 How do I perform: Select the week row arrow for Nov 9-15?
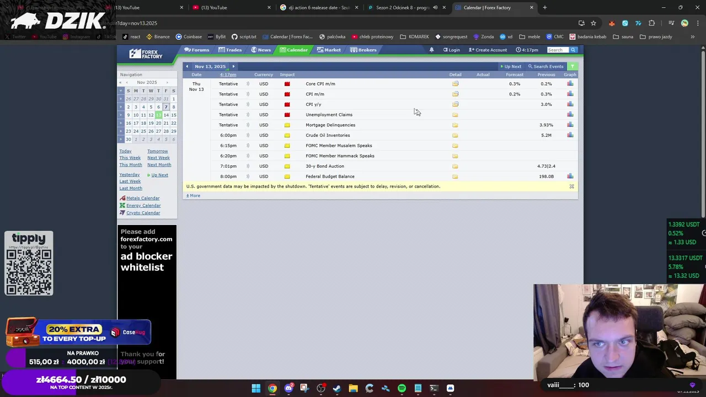pyautogui.click(x=121, y=115)
